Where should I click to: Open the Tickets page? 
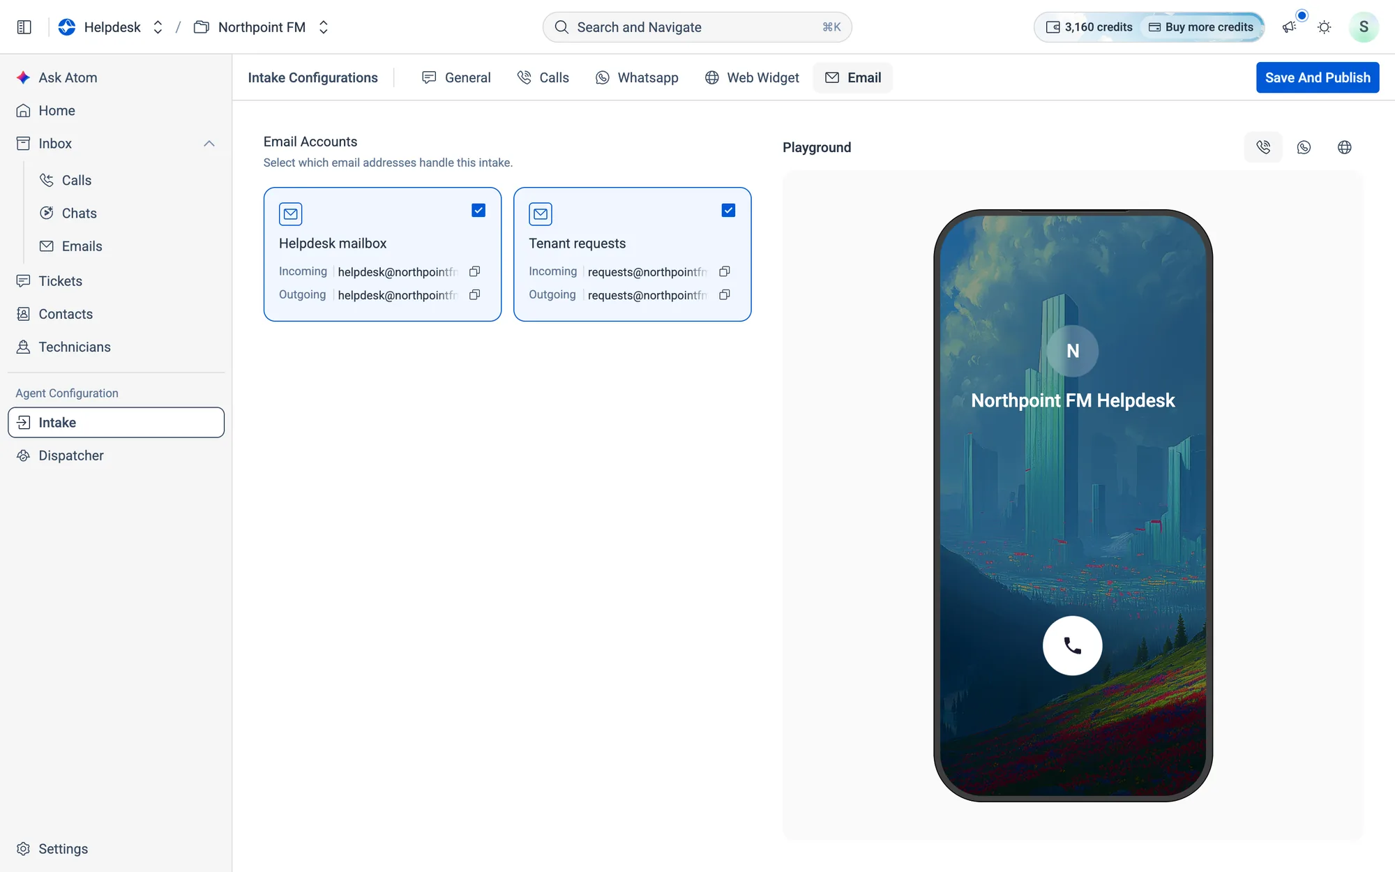[116, 281]
